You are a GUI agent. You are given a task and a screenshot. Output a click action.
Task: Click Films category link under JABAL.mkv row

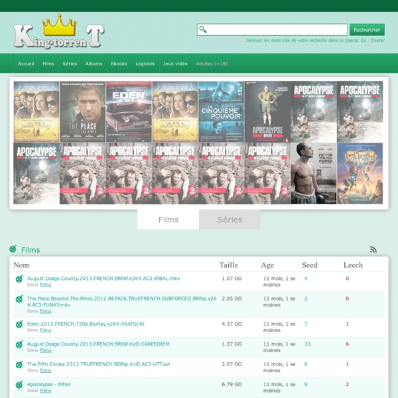click(x=45, y=285)
